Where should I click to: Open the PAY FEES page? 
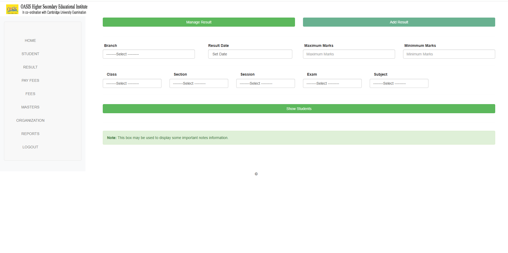pyautogui.click(x=30, y=80)
